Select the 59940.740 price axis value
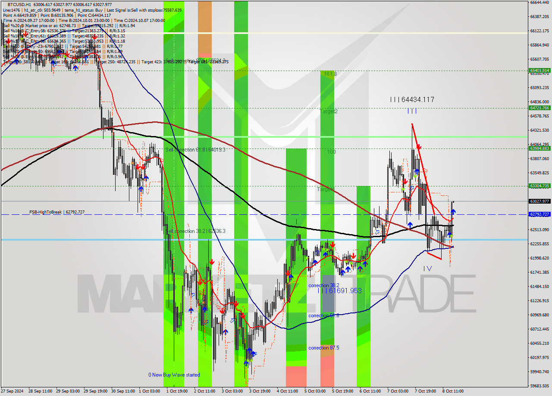 pos(539,372)
